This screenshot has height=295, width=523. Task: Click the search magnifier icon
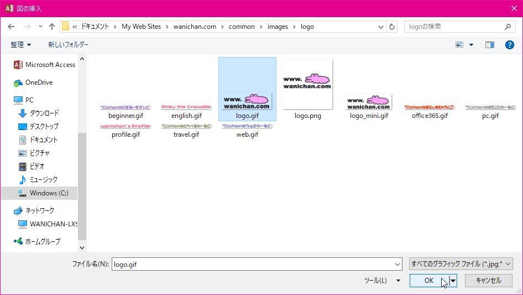[x=508, y=27]
